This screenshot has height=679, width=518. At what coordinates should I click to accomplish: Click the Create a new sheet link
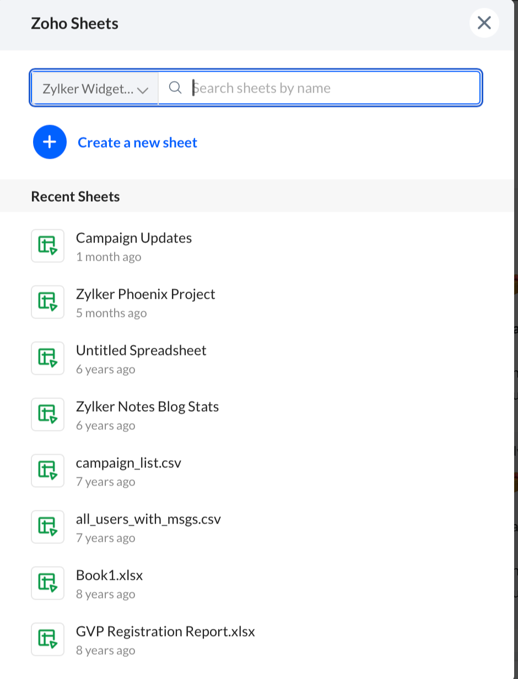[137, 143]
